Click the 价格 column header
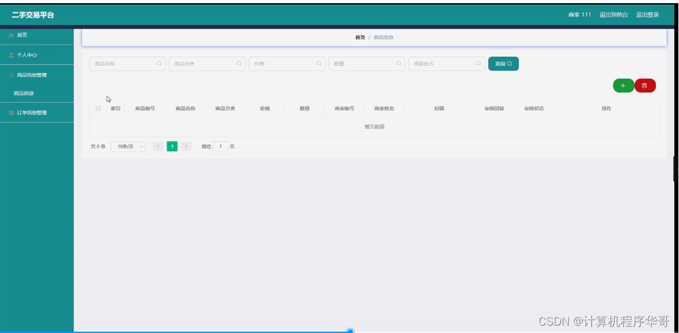Viewport: 679px width, 333px height. pyautogui.click(x=265, y=108)
